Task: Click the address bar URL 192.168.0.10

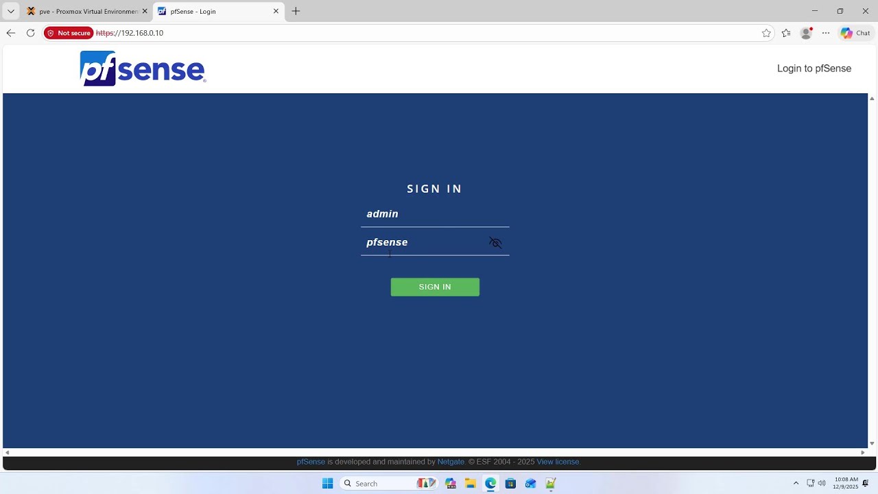Action: [130, 33]
